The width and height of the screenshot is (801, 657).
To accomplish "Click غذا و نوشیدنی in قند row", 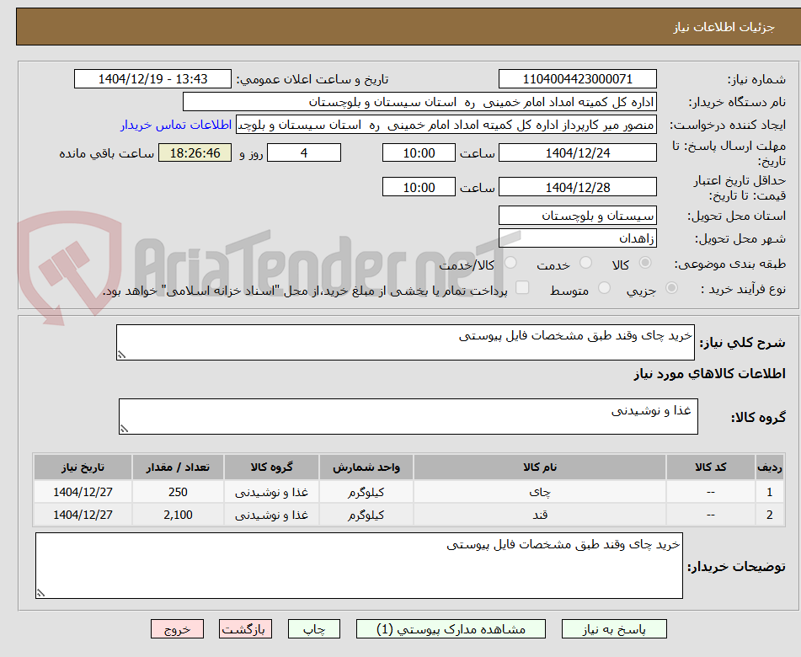I will pos(271,515).
